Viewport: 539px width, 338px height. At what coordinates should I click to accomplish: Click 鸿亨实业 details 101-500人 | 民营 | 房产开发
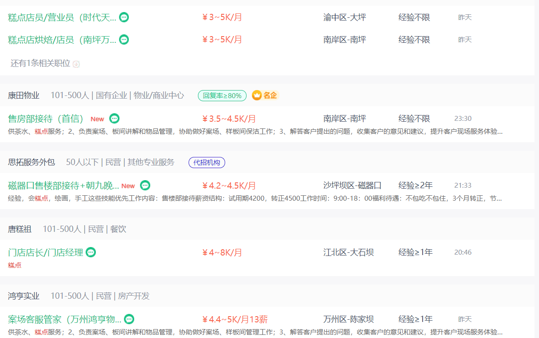pos(100,296)
